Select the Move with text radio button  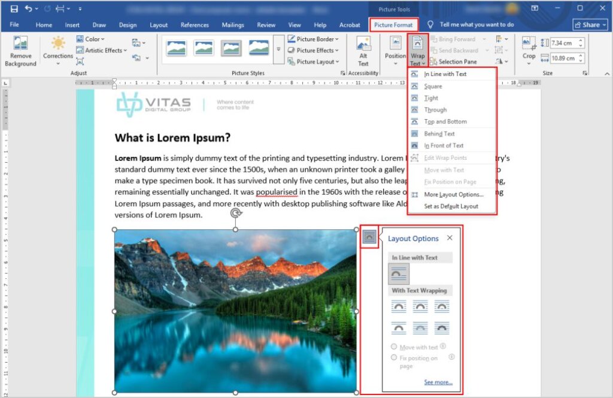tap(394, 347)
